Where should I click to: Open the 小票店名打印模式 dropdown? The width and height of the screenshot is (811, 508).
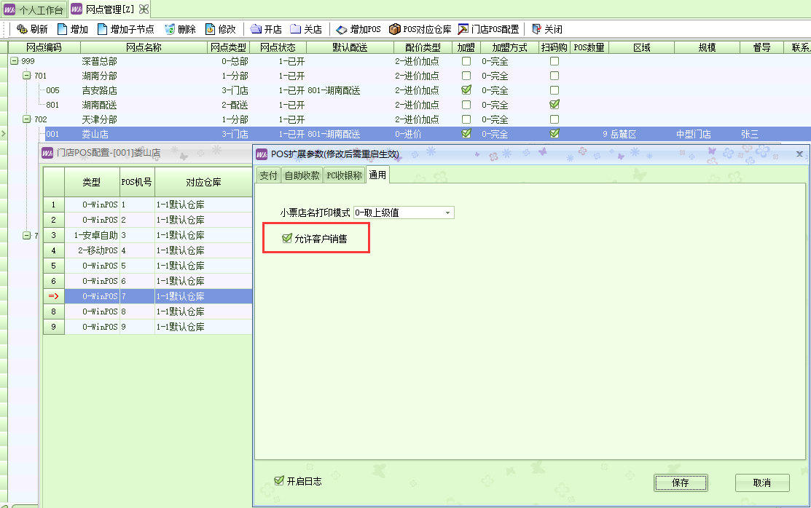(448, 213)
